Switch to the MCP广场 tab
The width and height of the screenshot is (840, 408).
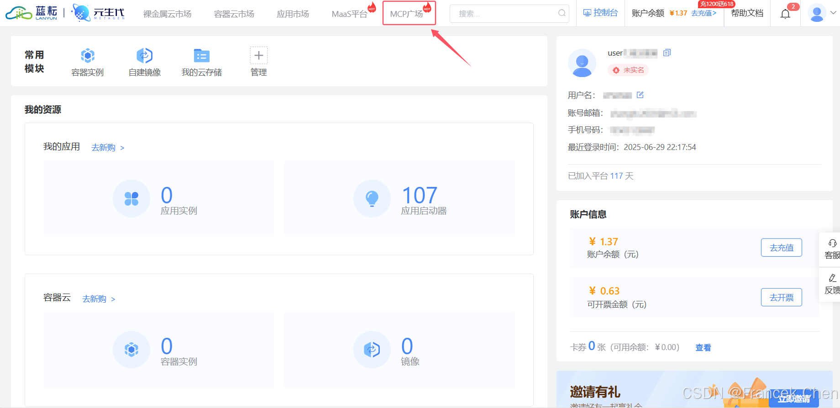[x=406, y=14]
